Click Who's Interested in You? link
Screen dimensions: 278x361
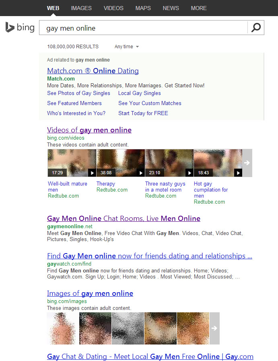(76, 113)
